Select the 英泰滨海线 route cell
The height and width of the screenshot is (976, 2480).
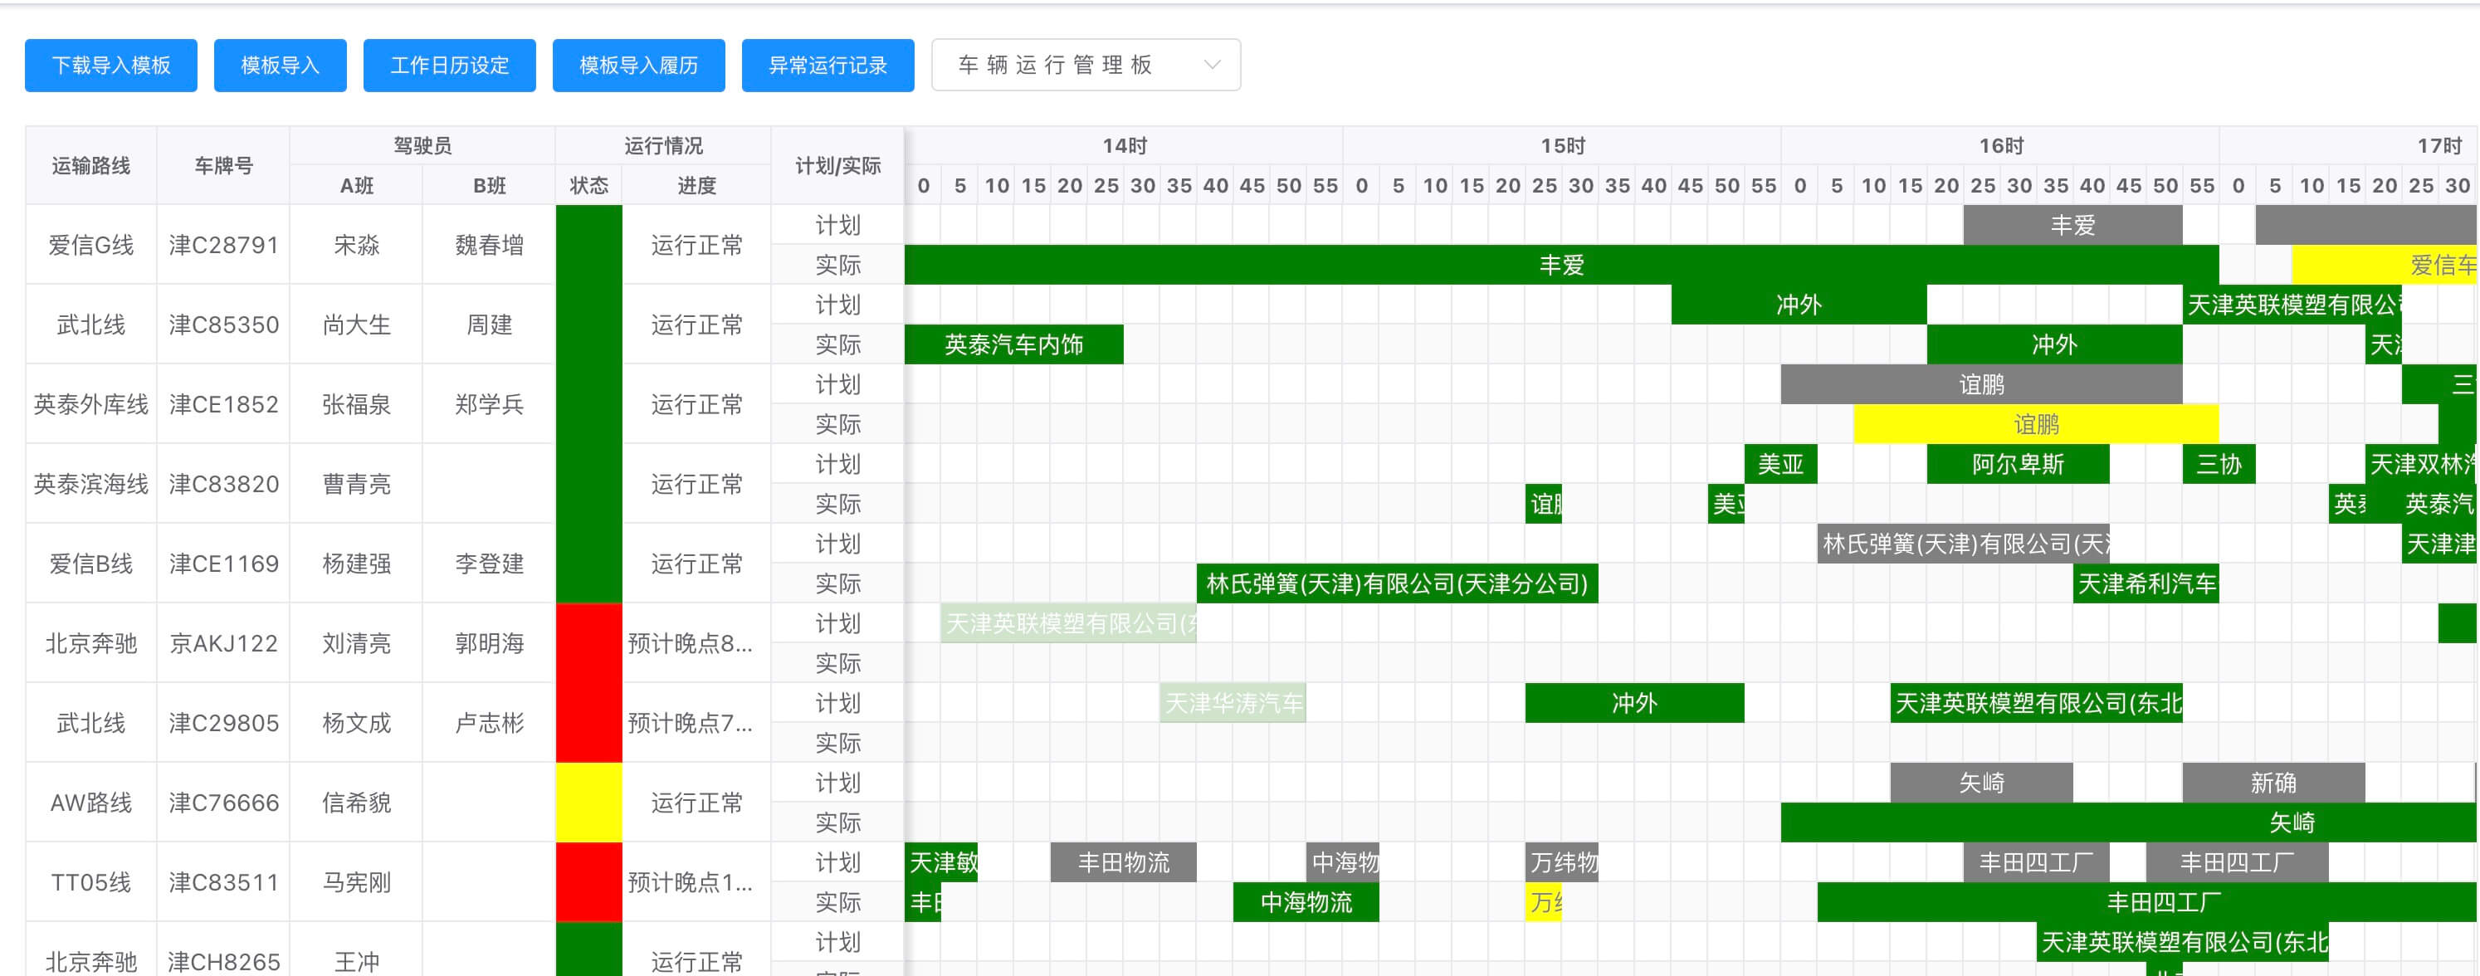coord(91,484)
